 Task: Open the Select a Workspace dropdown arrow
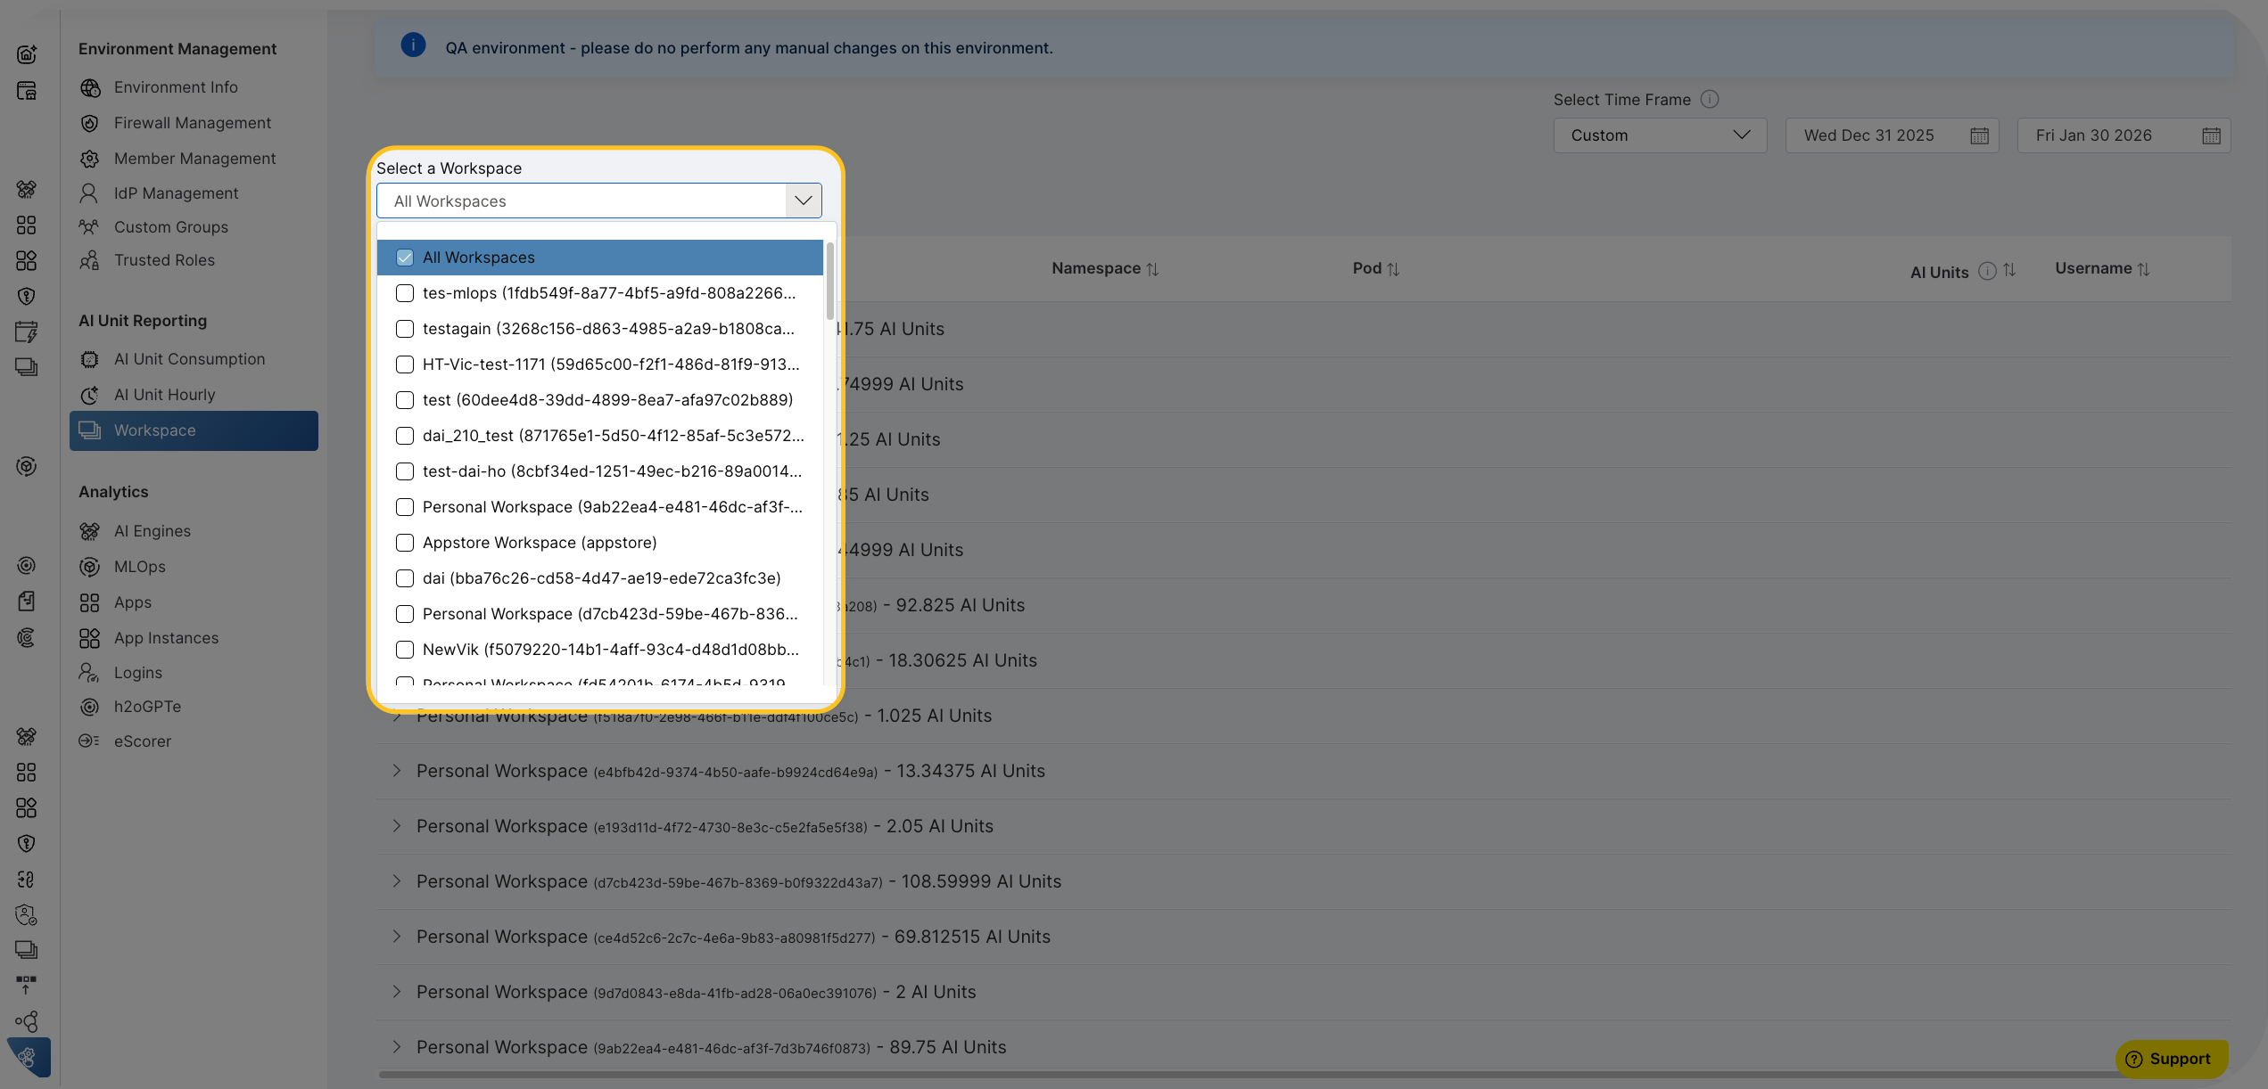[x=802, y=201]
